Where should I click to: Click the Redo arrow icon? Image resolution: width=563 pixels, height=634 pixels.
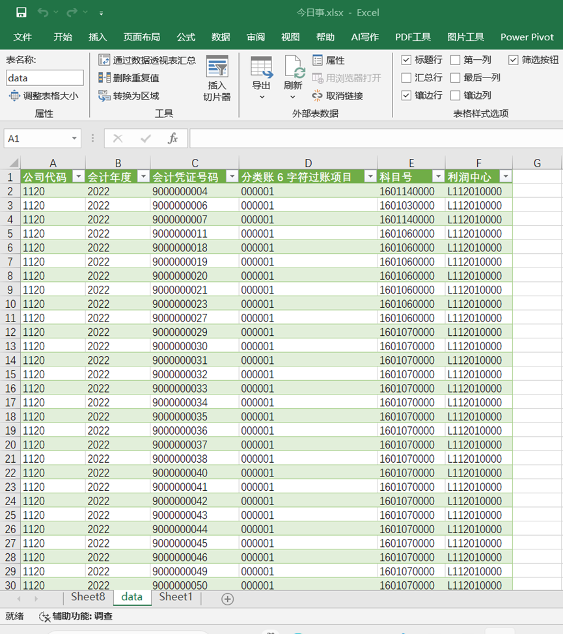[x=72, y=12]
